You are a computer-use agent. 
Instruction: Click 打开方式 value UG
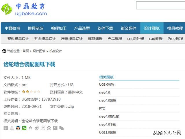tap(71, 85)
